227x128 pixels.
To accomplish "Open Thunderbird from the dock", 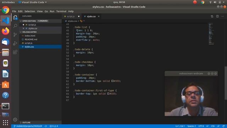I will pos(6,42).
